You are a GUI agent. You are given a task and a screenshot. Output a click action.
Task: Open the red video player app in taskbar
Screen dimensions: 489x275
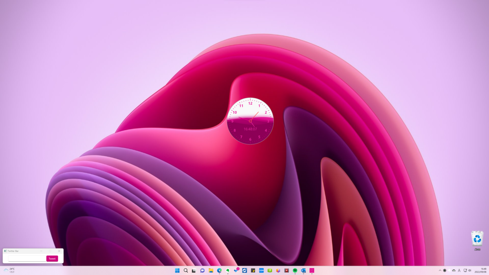(287, 271)
